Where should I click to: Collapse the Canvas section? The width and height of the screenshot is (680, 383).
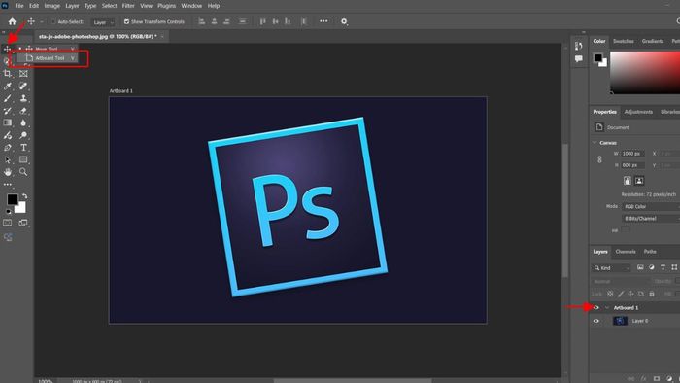tap(595, 143)
